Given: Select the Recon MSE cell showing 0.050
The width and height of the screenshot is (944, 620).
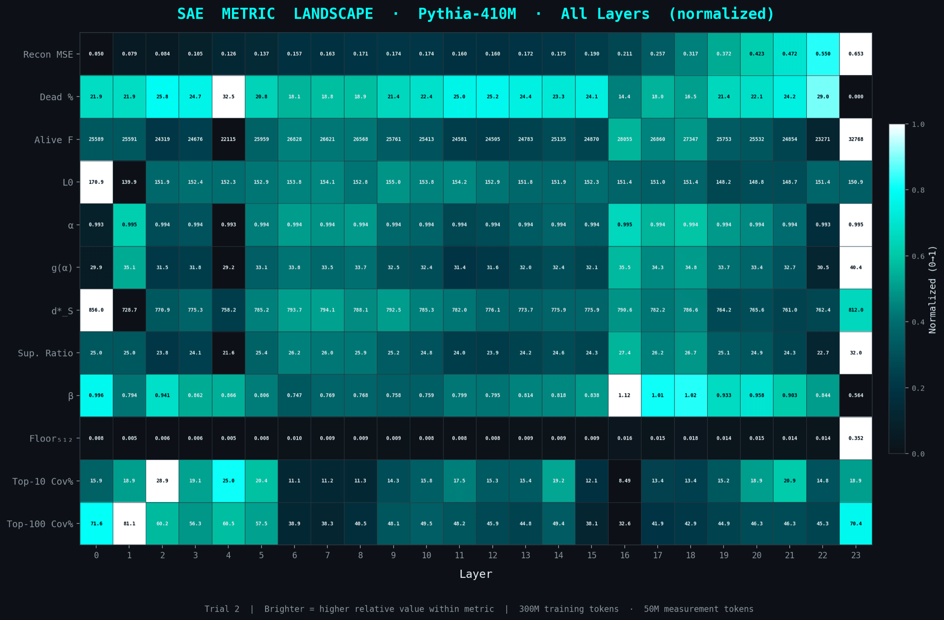Looking at the screenshot, I should [x=96, y=54].
